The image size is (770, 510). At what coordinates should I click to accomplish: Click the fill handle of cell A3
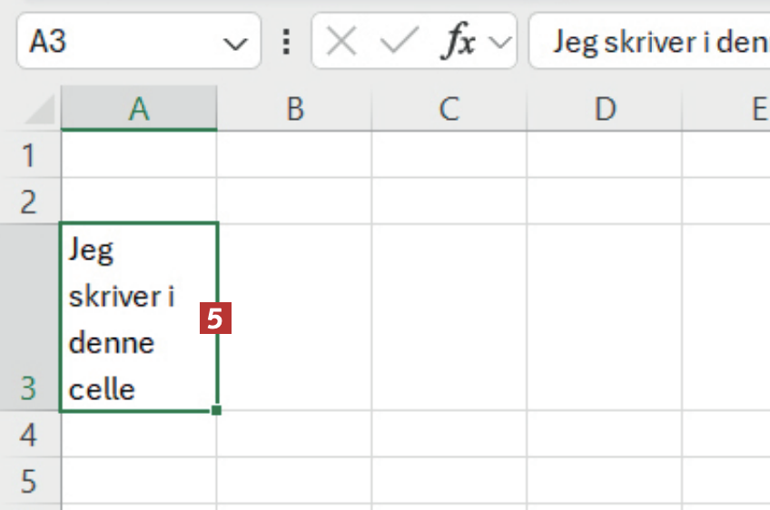tap(217, 411)
